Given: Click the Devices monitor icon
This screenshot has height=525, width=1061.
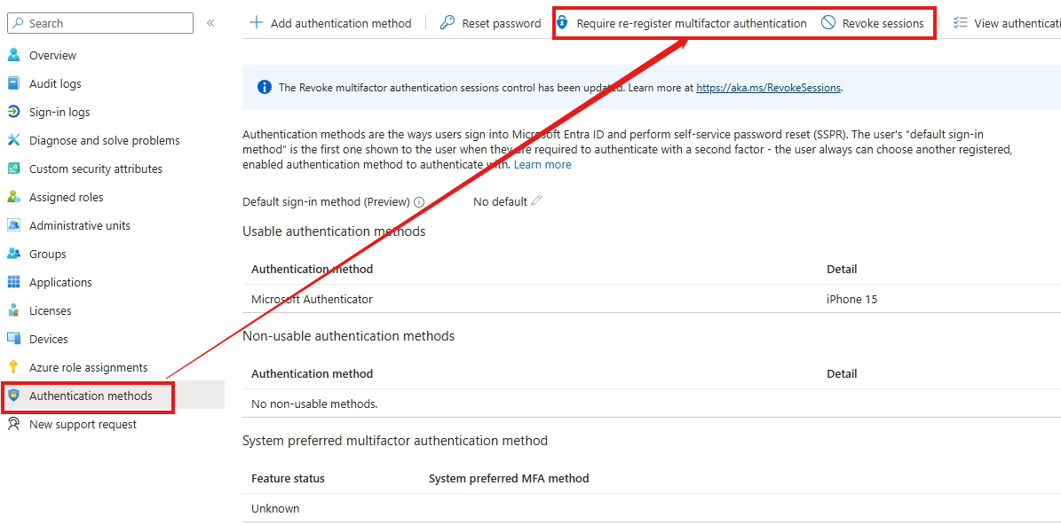Looking at the screenshot, I should (13, 339).
